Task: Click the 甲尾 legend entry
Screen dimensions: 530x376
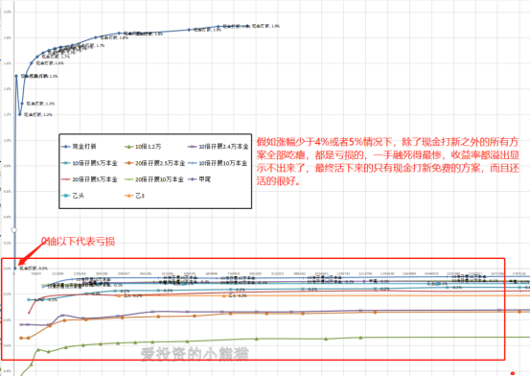Action: click(199, 179)
